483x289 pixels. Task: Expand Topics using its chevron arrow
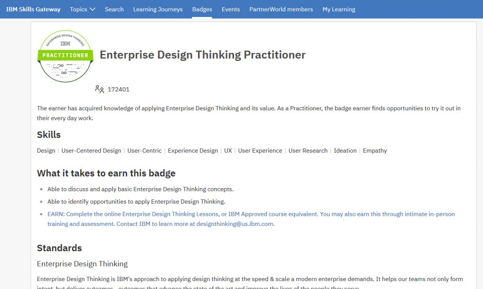point(92,9)
